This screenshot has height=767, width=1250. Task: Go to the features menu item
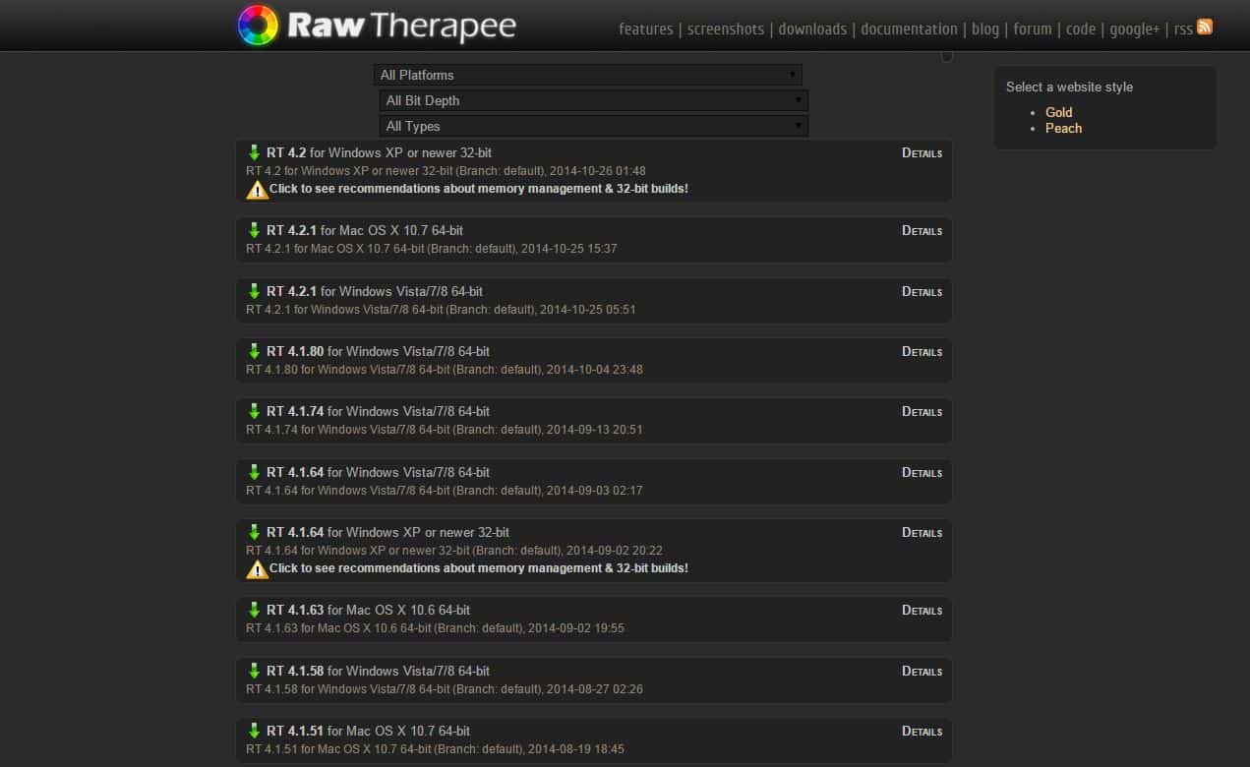645,29
